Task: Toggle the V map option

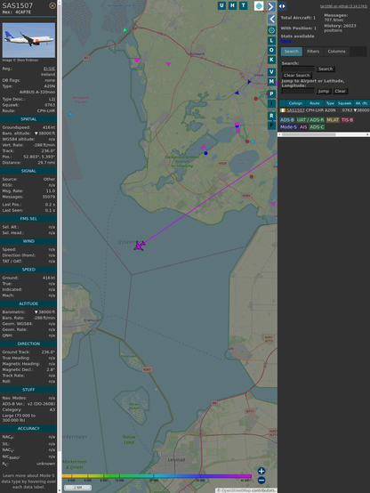Action: 271,72
